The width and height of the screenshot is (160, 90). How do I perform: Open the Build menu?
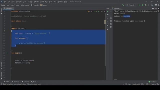(42, 2)
